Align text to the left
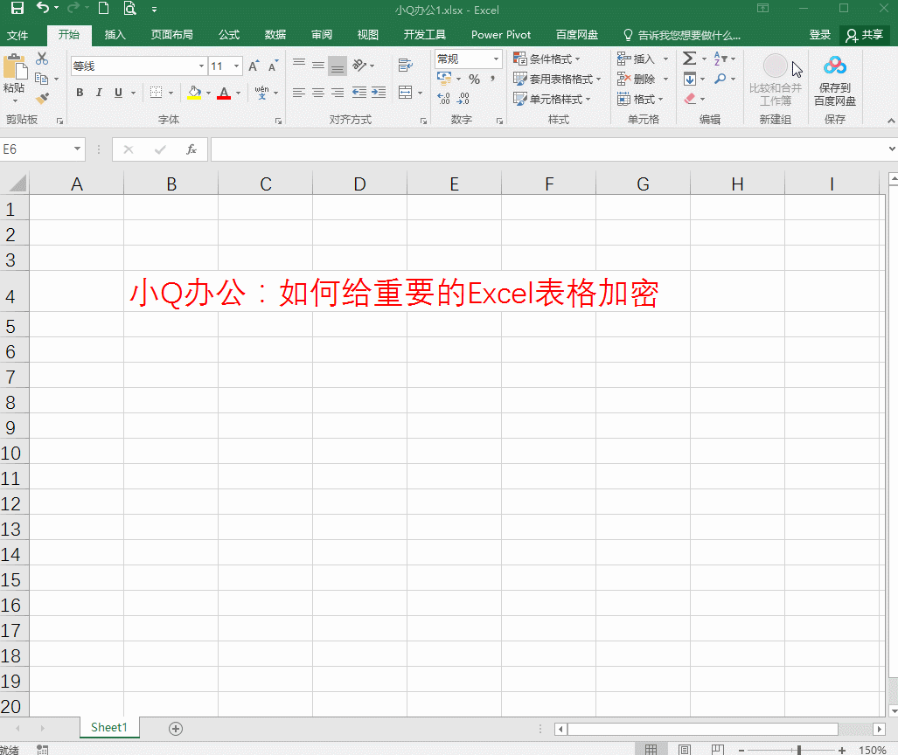 coord(299,93)
